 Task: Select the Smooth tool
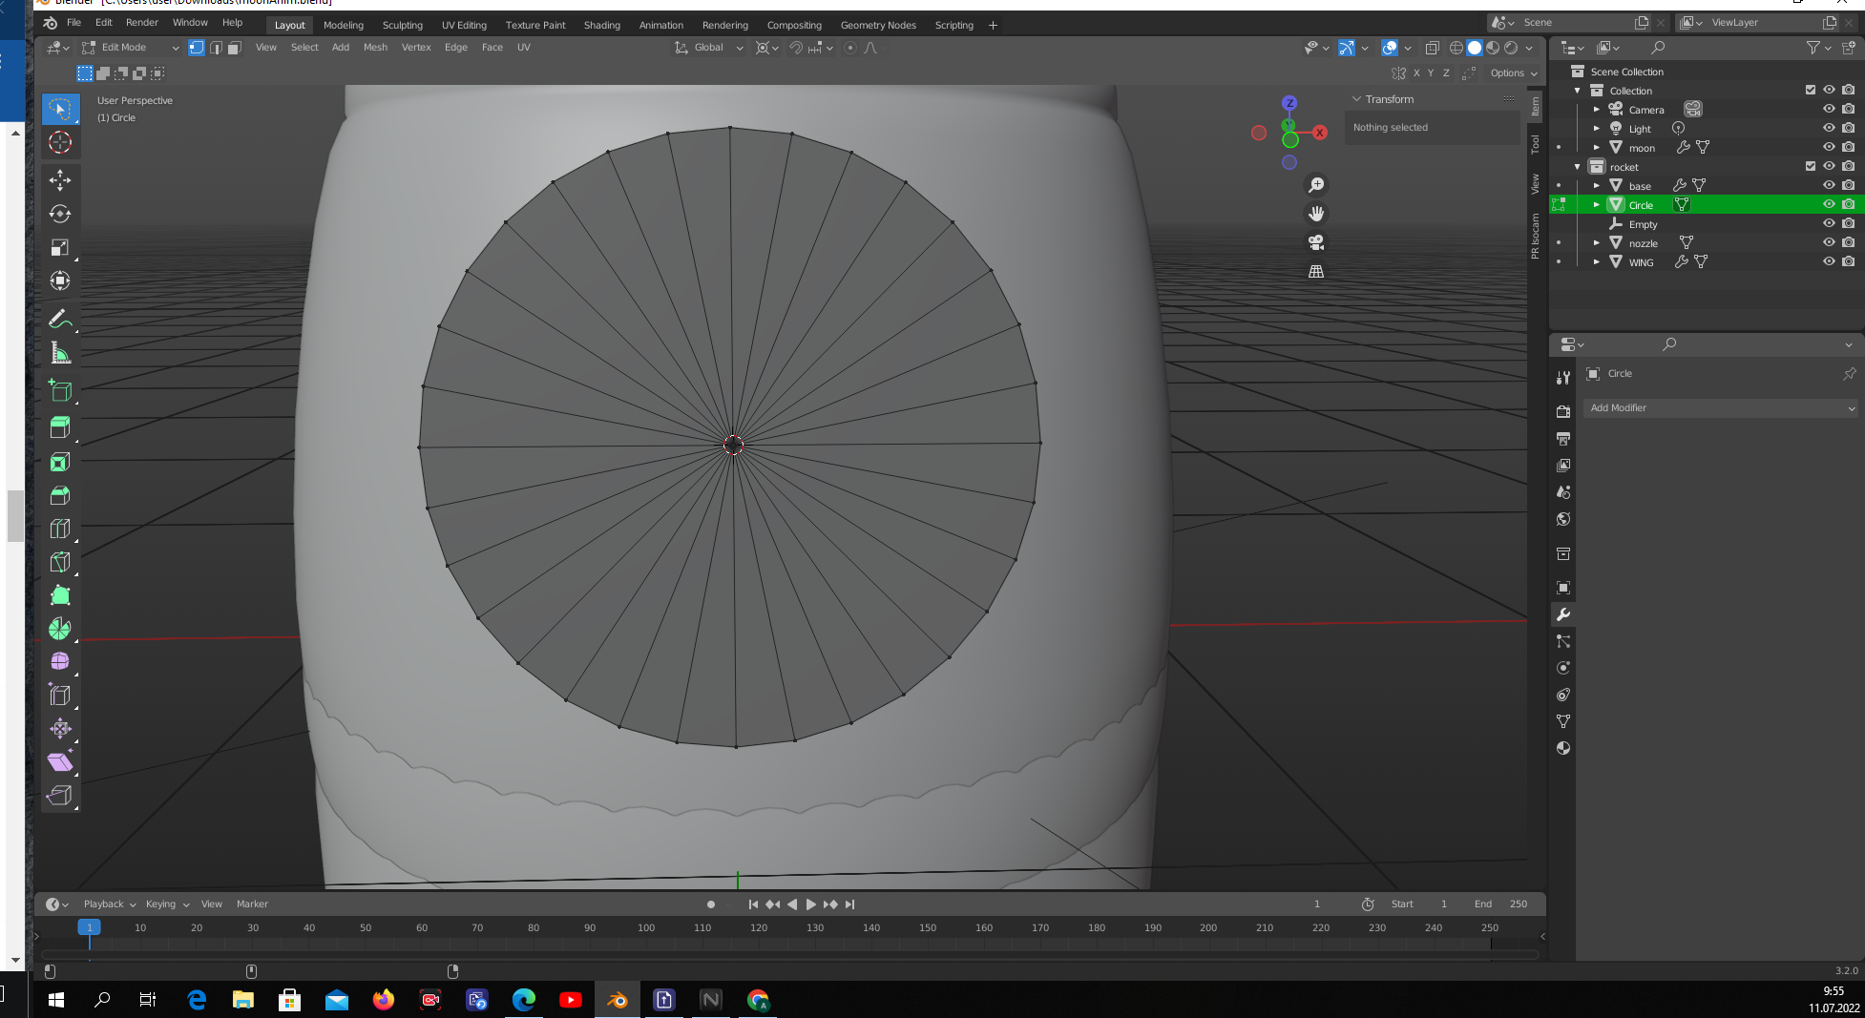click(x=60, y=662)
